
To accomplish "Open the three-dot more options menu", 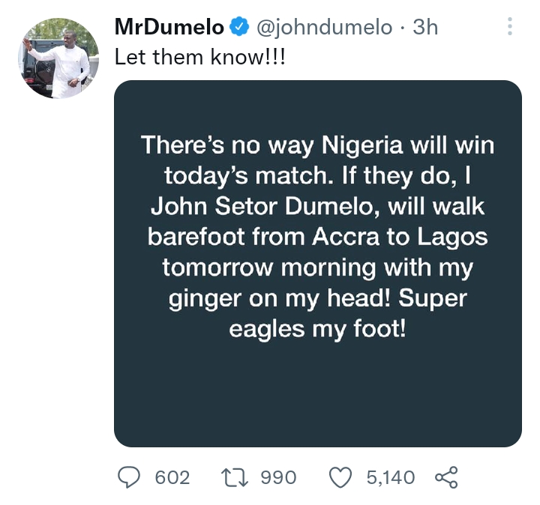I will pyautogui.click(x=510, y=28).
